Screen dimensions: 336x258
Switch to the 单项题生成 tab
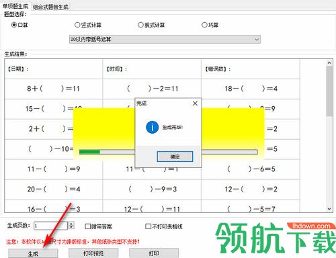[x=15, y=6]
